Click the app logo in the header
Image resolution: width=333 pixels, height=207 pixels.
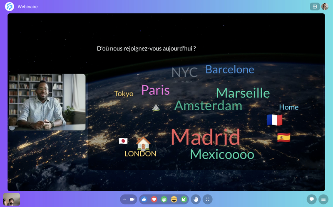pos(9,7)
